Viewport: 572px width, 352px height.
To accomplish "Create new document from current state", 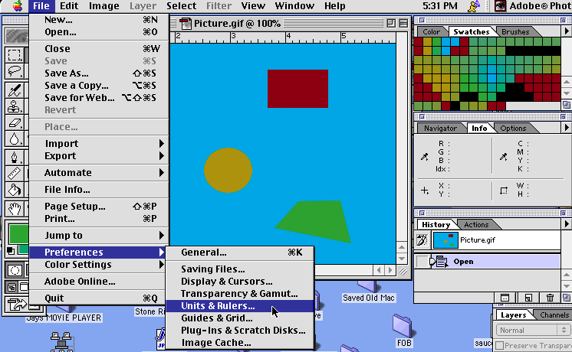I will coord(528,298).
